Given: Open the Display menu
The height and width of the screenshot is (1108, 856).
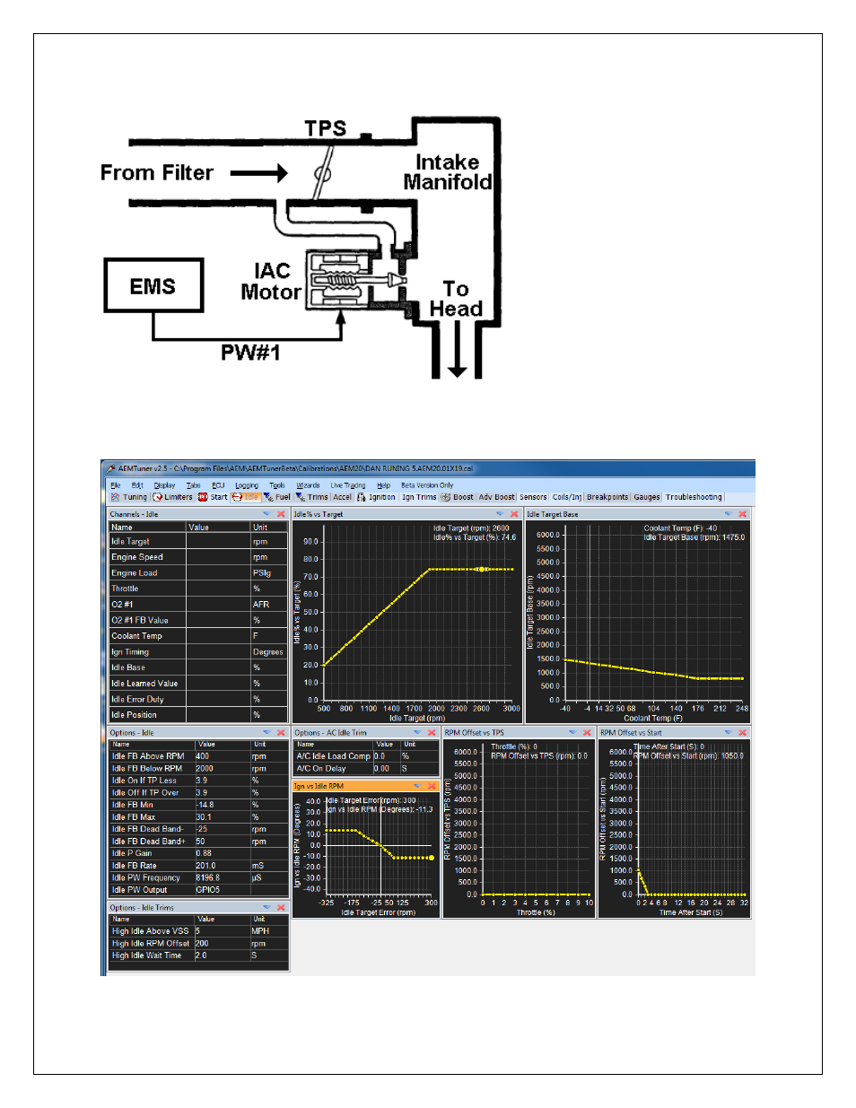Looking at the screenshot, I should [164, 485].
